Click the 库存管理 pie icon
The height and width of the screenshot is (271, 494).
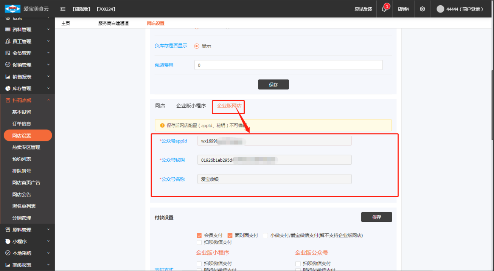coord(8,88)
